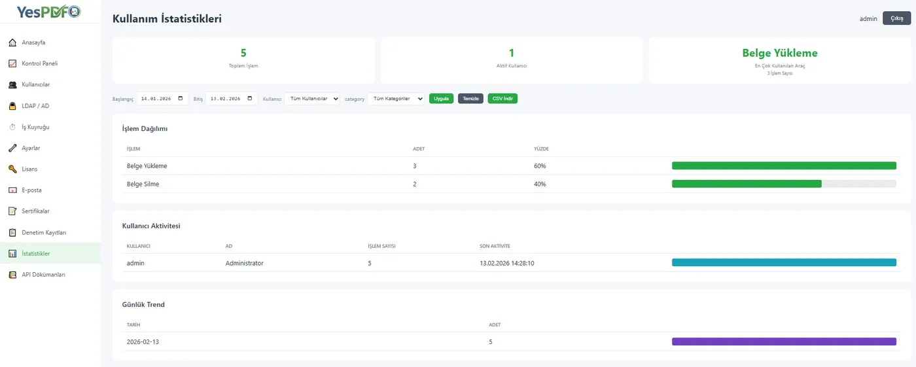Image resolution: width=916 pixels, height=367 pixels.
Task: Open the Bitiş date calendar picker
Action: click(x=250, y=99)
